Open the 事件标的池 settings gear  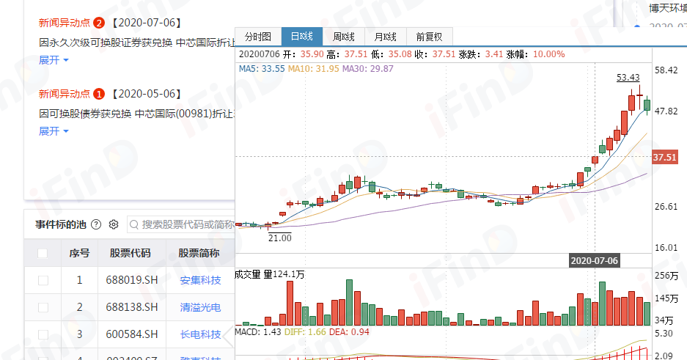[114, 224]
